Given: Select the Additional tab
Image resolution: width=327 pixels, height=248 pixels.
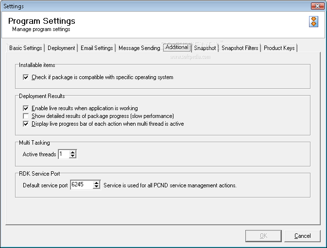Looking at the screenshot, I should coord(177,47).
